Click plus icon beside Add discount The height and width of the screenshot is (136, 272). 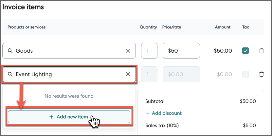pos(148,113)
